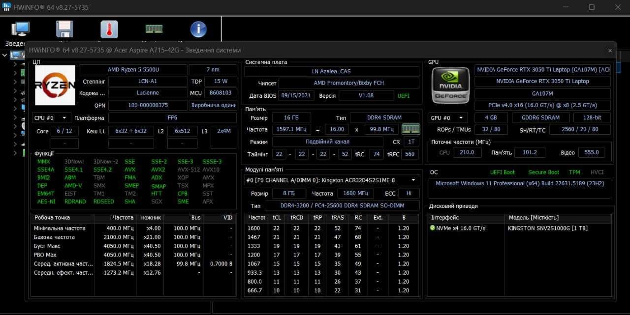Screen dimensions: 630x315
Task: Open the CPU #0 selector dropdown
Action: [51, 118]
